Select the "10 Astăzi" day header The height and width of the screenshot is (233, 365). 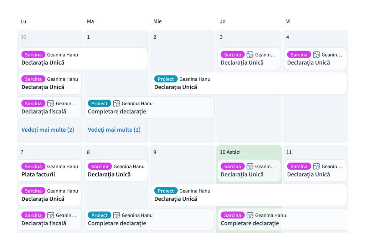tap(230, 152)
